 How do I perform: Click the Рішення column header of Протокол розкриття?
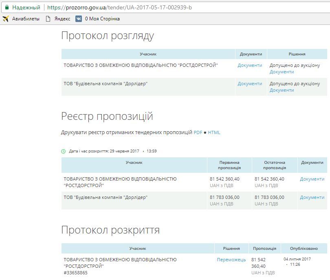point(231,247)
